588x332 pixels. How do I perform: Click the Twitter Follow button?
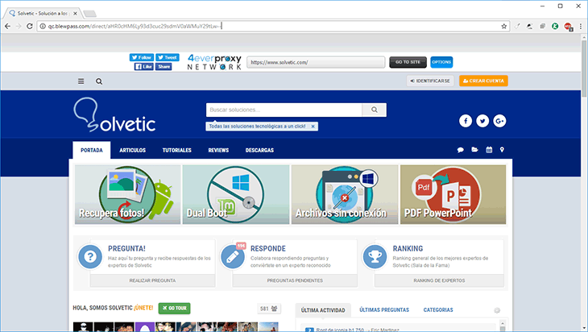coord(142,57)
